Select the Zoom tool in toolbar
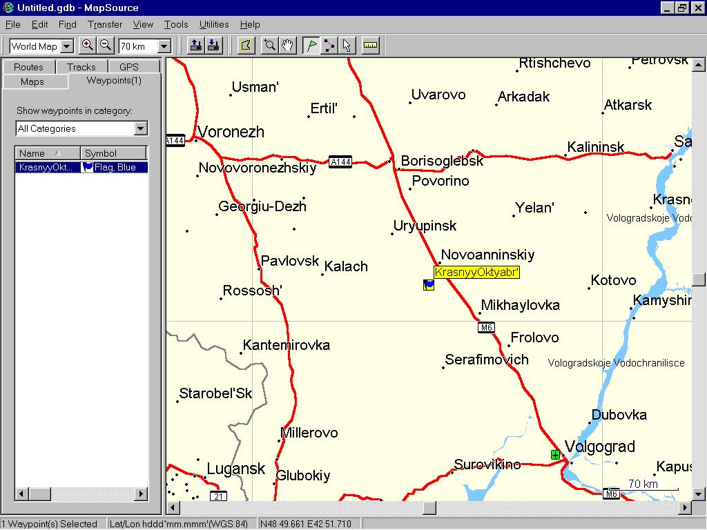 tap(270, 46)
